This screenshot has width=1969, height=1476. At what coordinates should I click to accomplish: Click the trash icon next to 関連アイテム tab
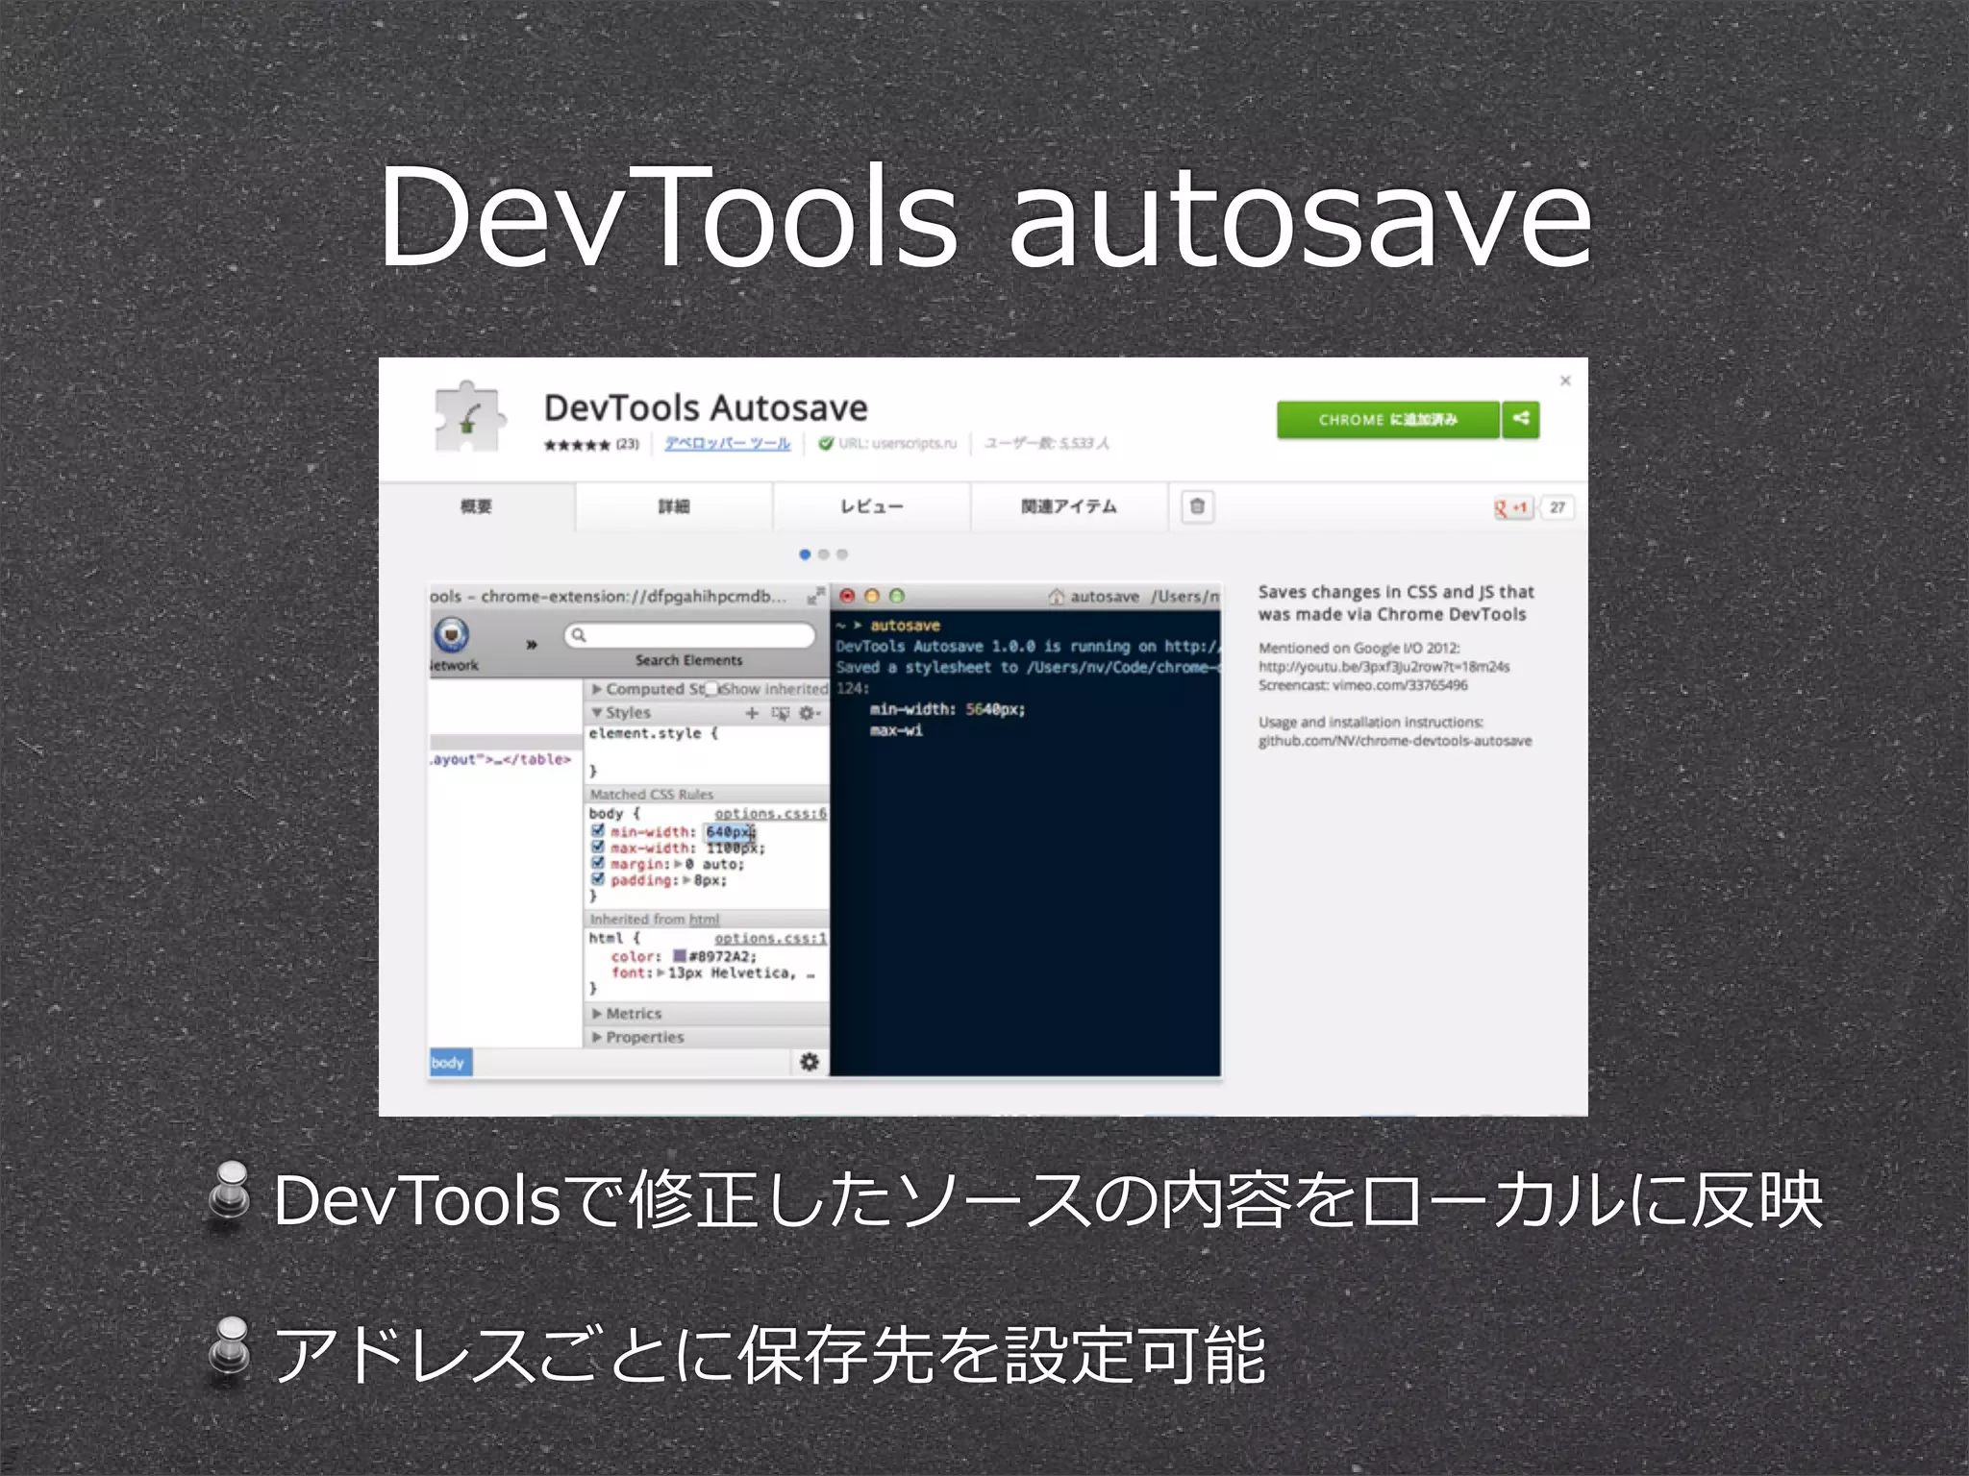click(1197, 506)
